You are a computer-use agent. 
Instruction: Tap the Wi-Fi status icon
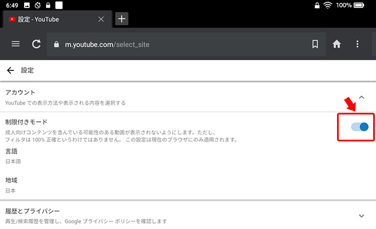[x=327, y=5]
